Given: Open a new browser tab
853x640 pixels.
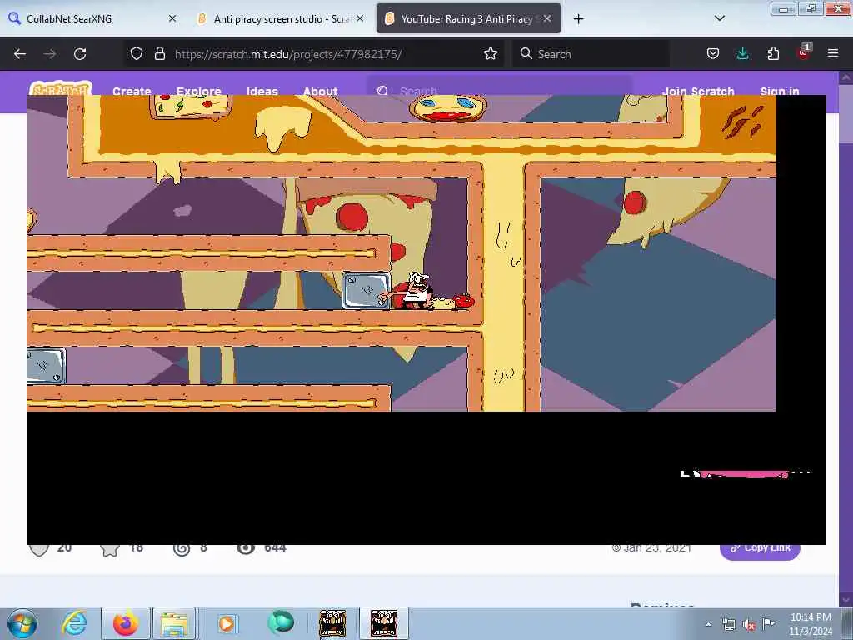Looking at the screenshot, I should (579, 19).
